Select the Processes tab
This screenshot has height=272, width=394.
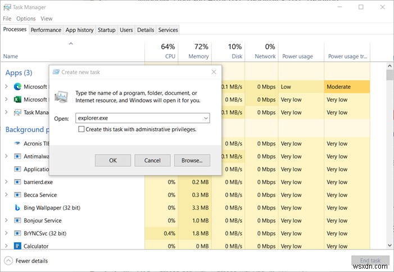[x=15, y=29]
